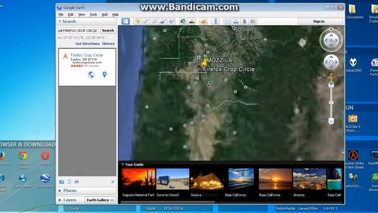The height and width of the screenshot is (213, 378).
Task: Open the foobar2000 desktop icon
Action: pos(353,64)
